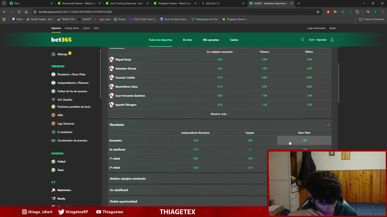Image resolution: width=387 pixels, height=217 pixels.
Task: Go back in browser history
Action: [4, 12]
